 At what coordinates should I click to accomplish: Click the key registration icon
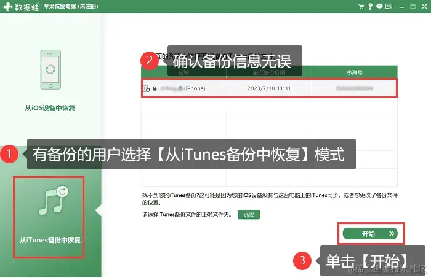point(370,6)
